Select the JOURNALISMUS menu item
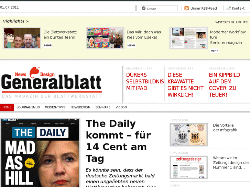The image size is (250, 187). click(x=28, y=107)
